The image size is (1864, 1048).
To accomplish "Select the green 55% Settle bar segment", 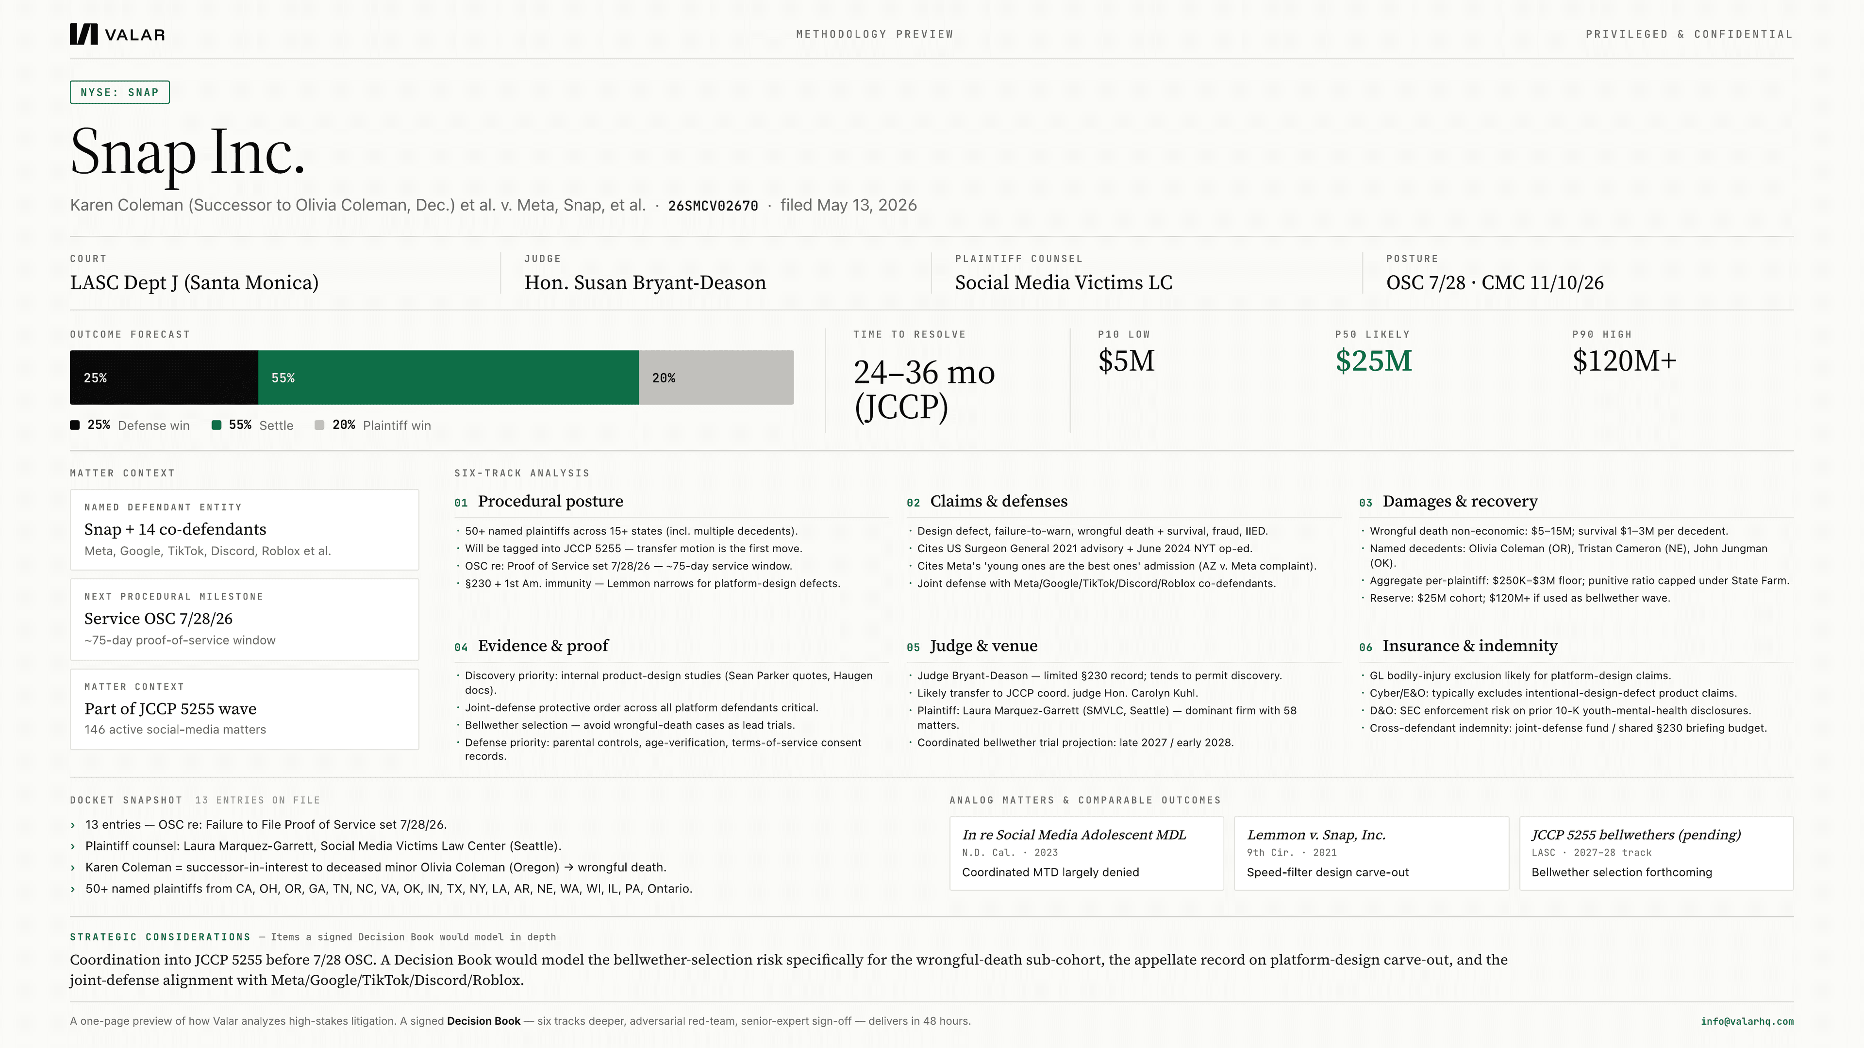I will point(448,377).
